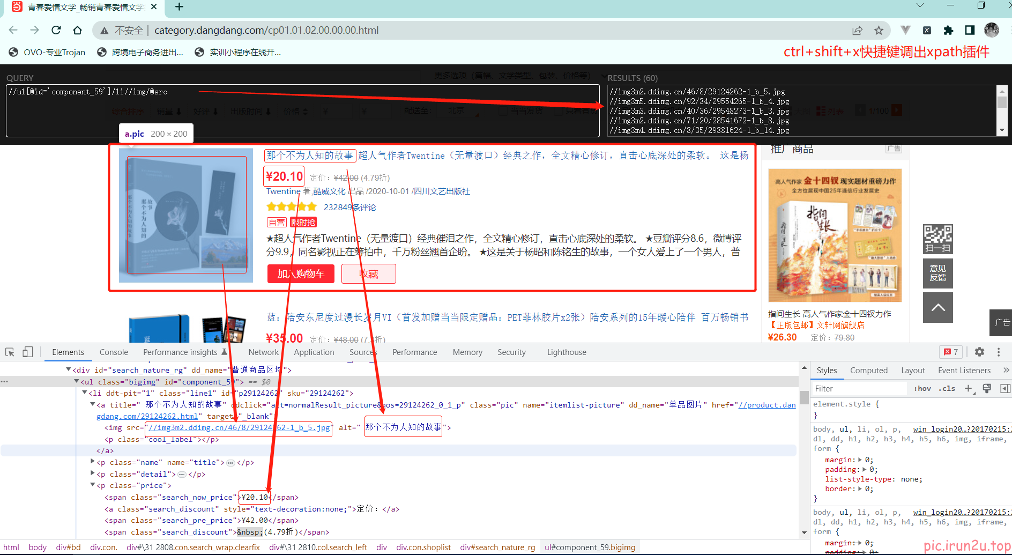Click the XPath QUERY input box
This screenshot has width=1012, height=555.
302,110
